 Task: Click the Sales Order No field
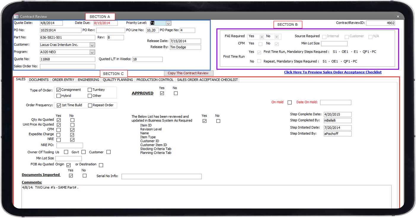[68, 66]
